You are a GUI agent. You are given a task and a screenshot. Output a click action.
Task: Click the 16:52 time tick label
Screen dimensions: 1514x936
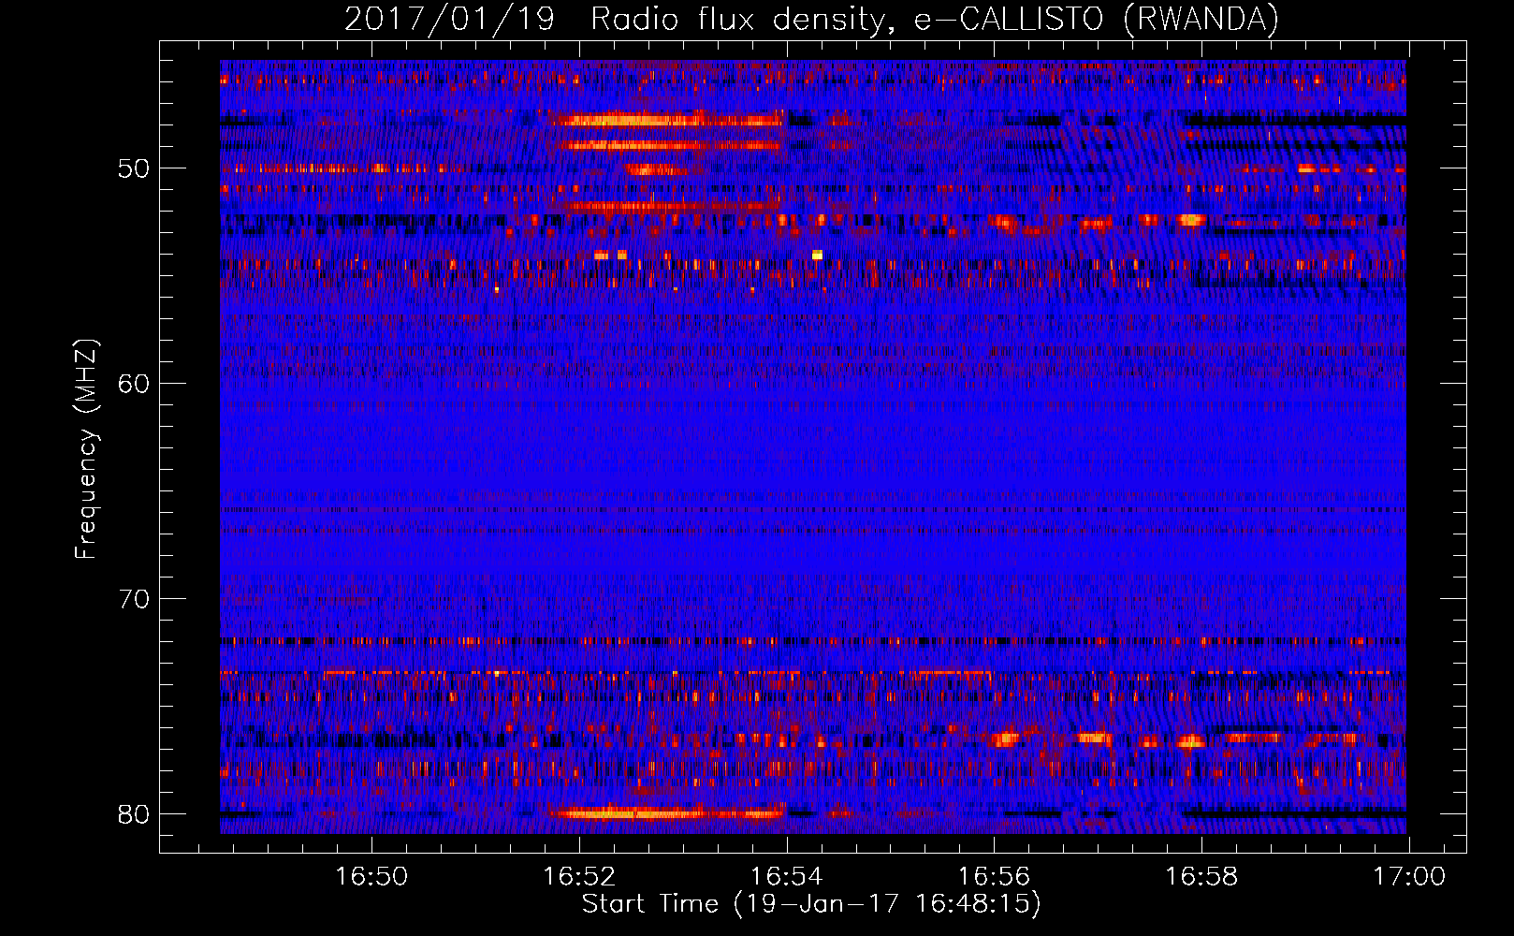579,877
